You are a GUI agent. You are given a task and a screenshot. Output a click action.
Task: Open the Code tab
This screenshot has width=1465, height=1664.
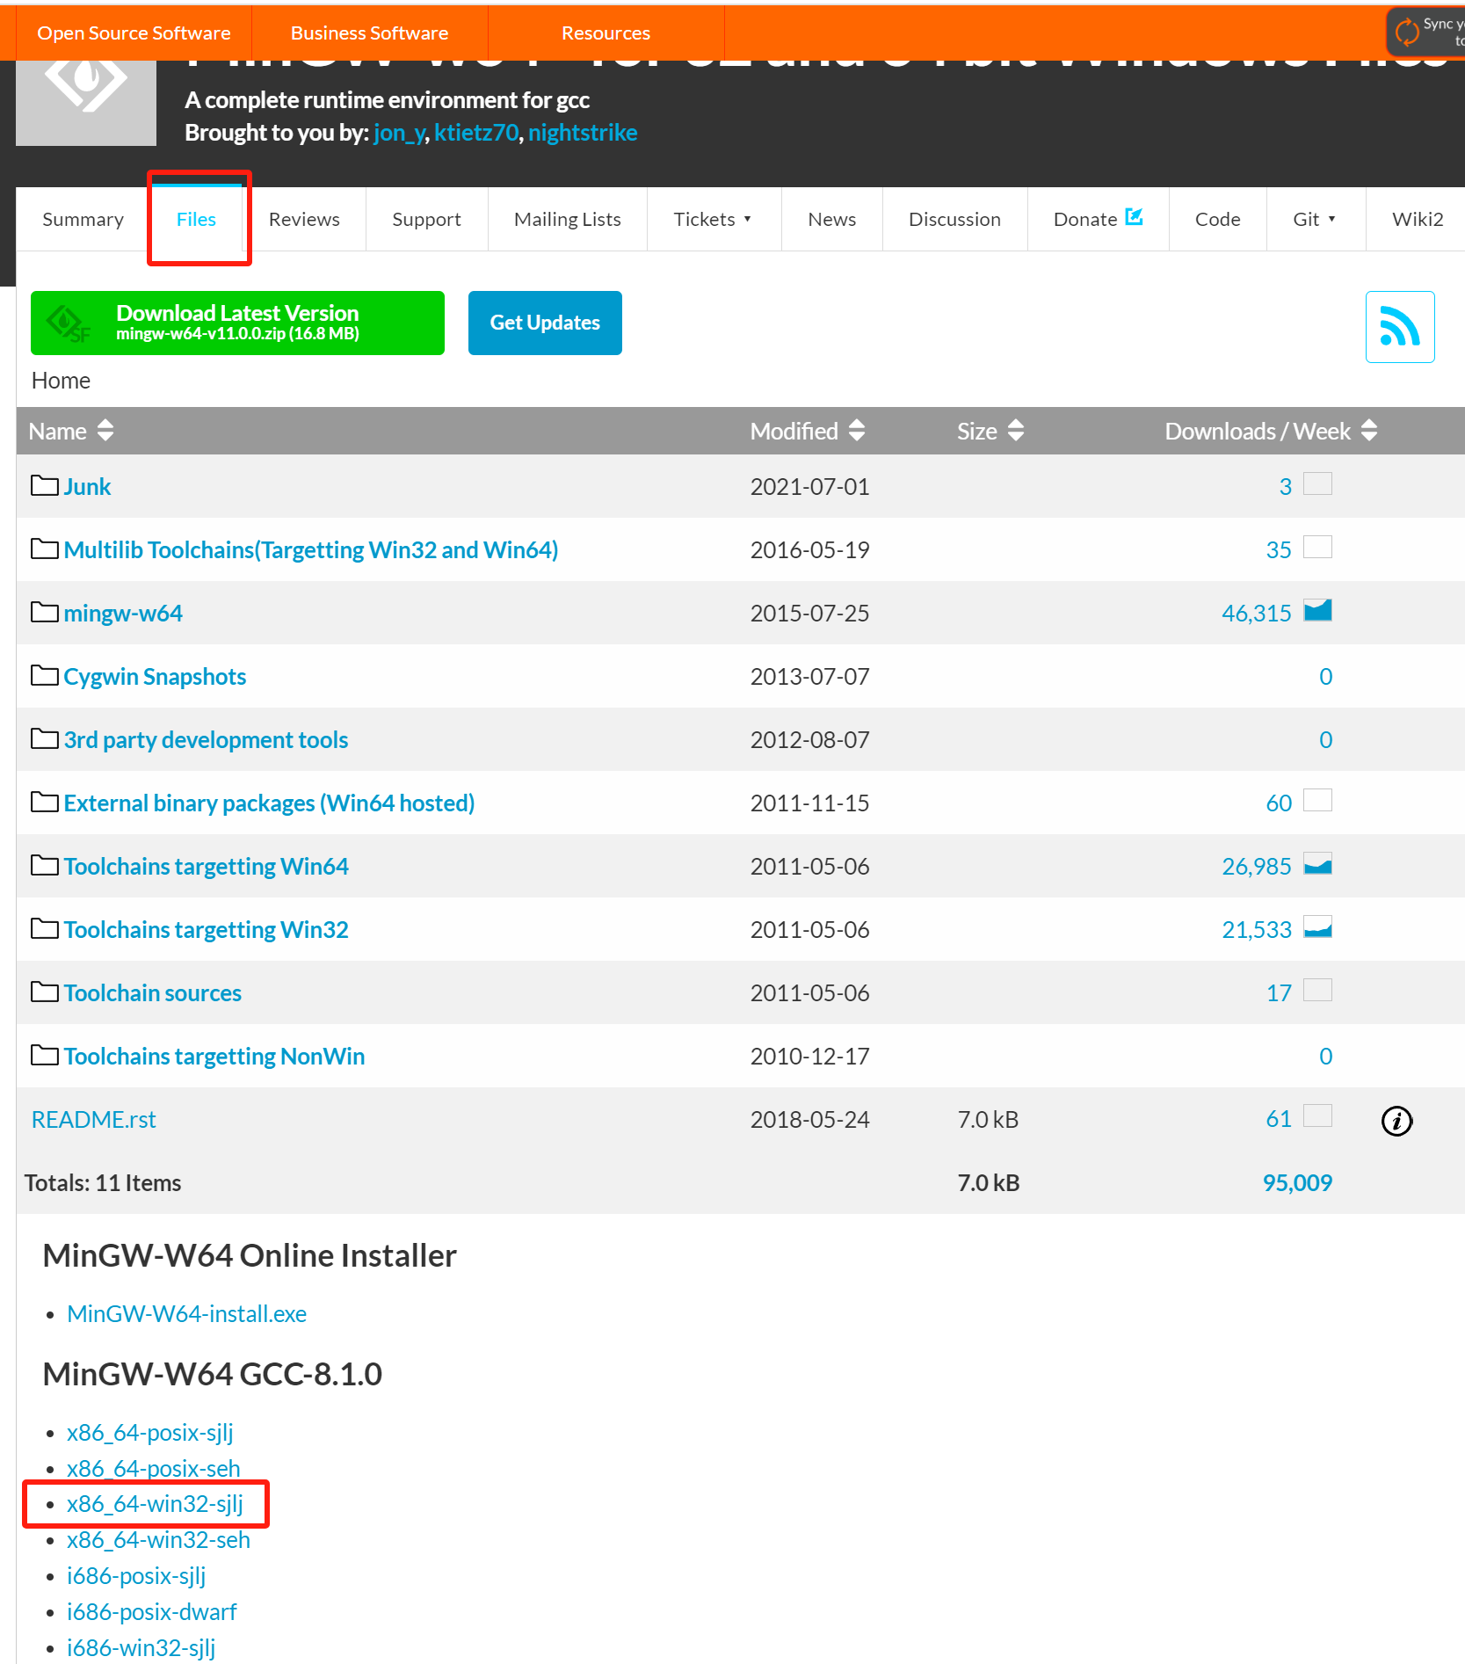[1217, 219]
